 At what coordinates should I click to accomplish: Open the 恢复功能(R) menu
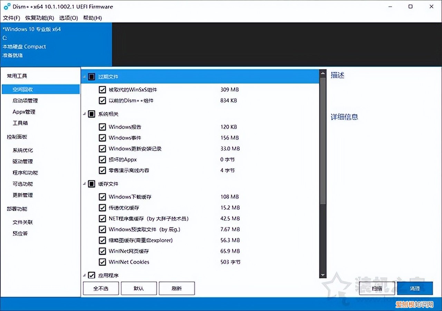tap(39, 18)
